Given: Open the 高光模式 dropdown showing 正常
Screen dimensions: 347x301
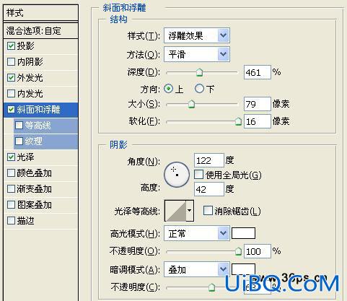Looking at the screenshot, I should tap(197, 233).
